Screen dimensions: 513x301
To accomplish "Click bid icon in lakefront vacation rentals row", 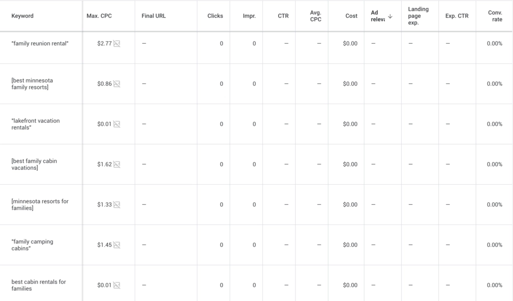I will [117, 124].
